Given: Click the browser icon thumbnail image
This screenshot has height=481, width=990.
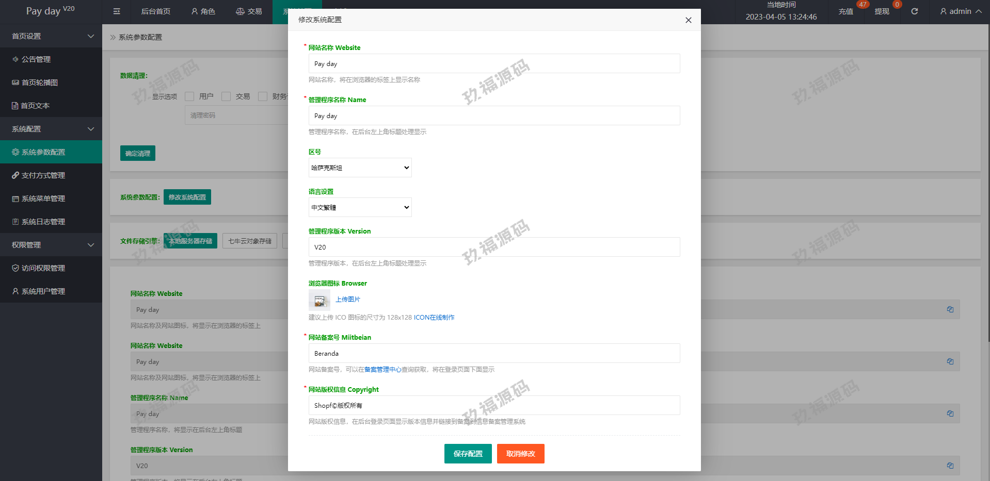Looking at the screenshot, I should coord(319,300).
